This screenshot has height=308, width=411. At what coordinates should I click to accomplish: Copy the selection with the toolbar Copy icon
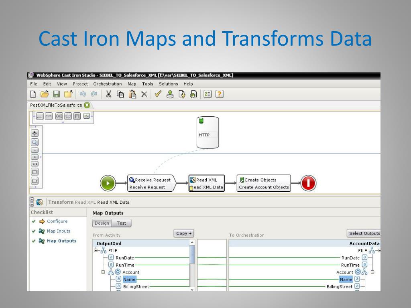click(120, 94)
